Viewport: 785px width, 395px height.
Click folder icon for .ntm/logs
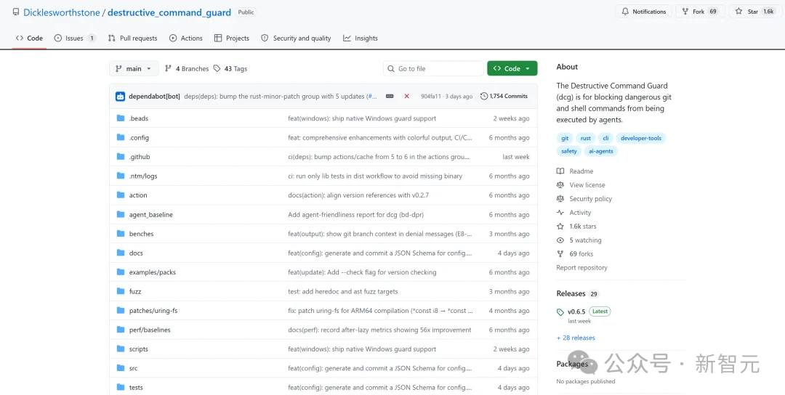120,176
